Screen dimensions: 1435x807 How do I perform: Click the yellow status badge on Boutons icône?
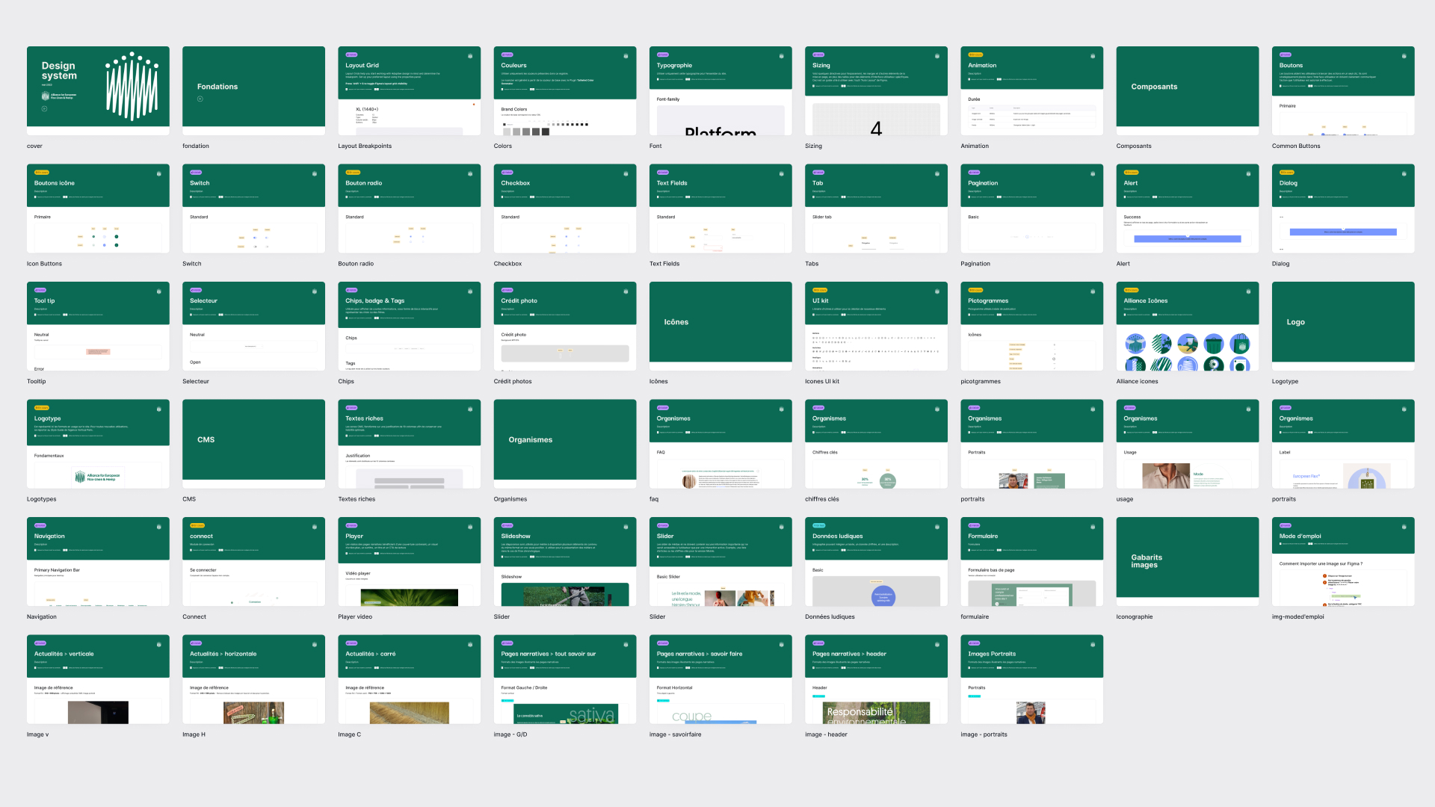coord(42,173)
